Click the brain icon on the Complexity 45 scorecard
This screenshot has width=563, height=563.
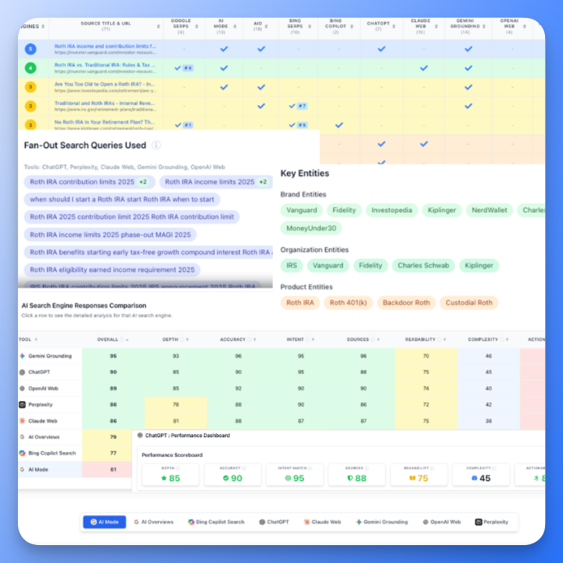[x=475, y=479]
